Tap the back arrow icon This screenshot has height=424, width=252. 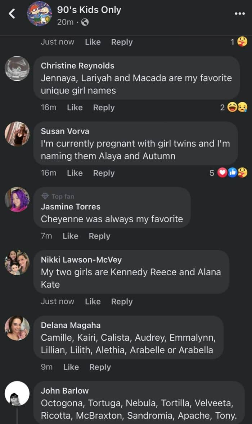12,13
